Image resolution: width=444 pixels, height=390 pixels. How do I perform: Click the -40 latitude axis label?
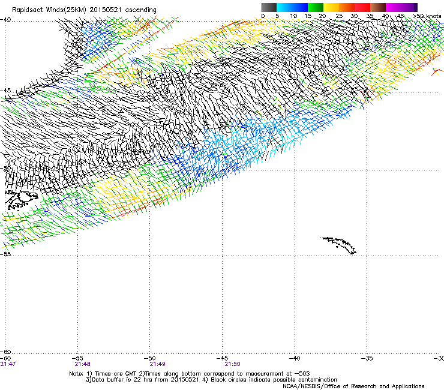click(5, 20)
